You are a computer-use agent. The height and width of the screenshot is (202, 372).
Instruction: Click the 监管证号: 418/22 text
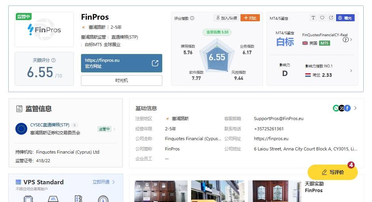click(x=33, y=161)
